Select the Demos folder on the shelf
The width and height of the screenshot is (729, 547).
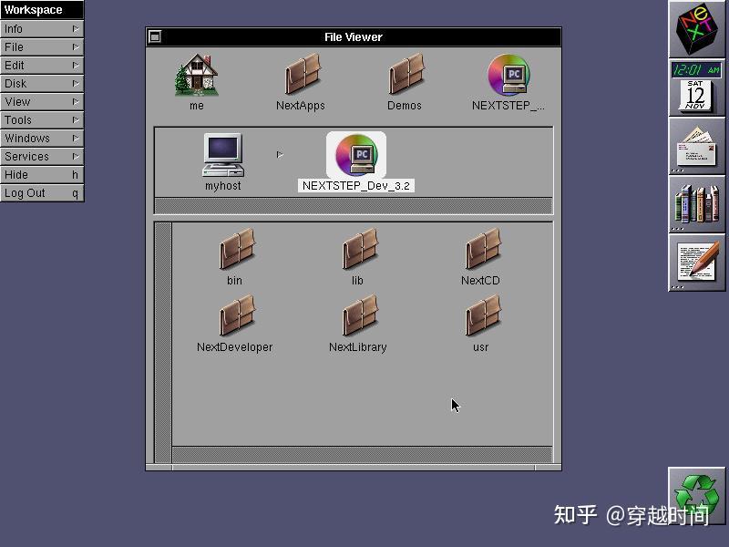click(x=406, y=74)
